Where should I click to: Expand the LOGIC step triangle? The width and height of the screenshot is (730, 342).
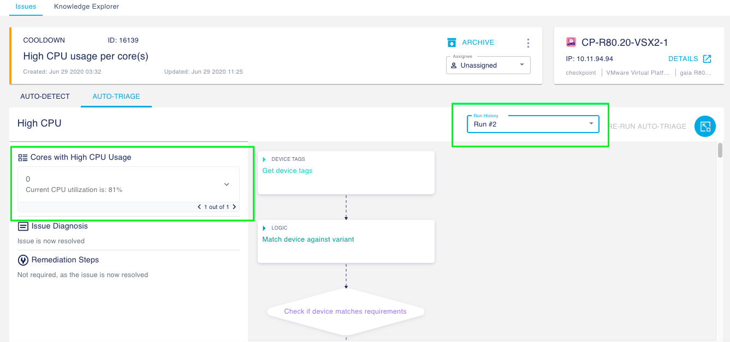[x=265, y=228]
